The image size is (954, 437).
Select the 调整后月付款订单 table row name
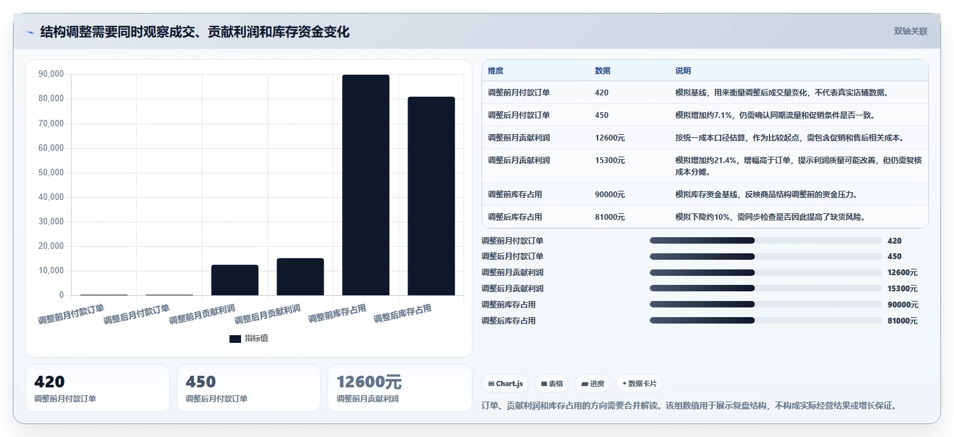pos(519,115)
